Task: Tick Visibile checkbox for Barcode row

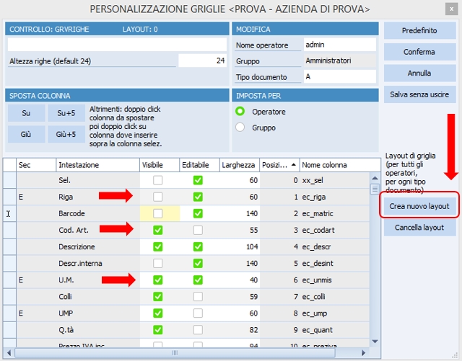Action: [158, 213]
